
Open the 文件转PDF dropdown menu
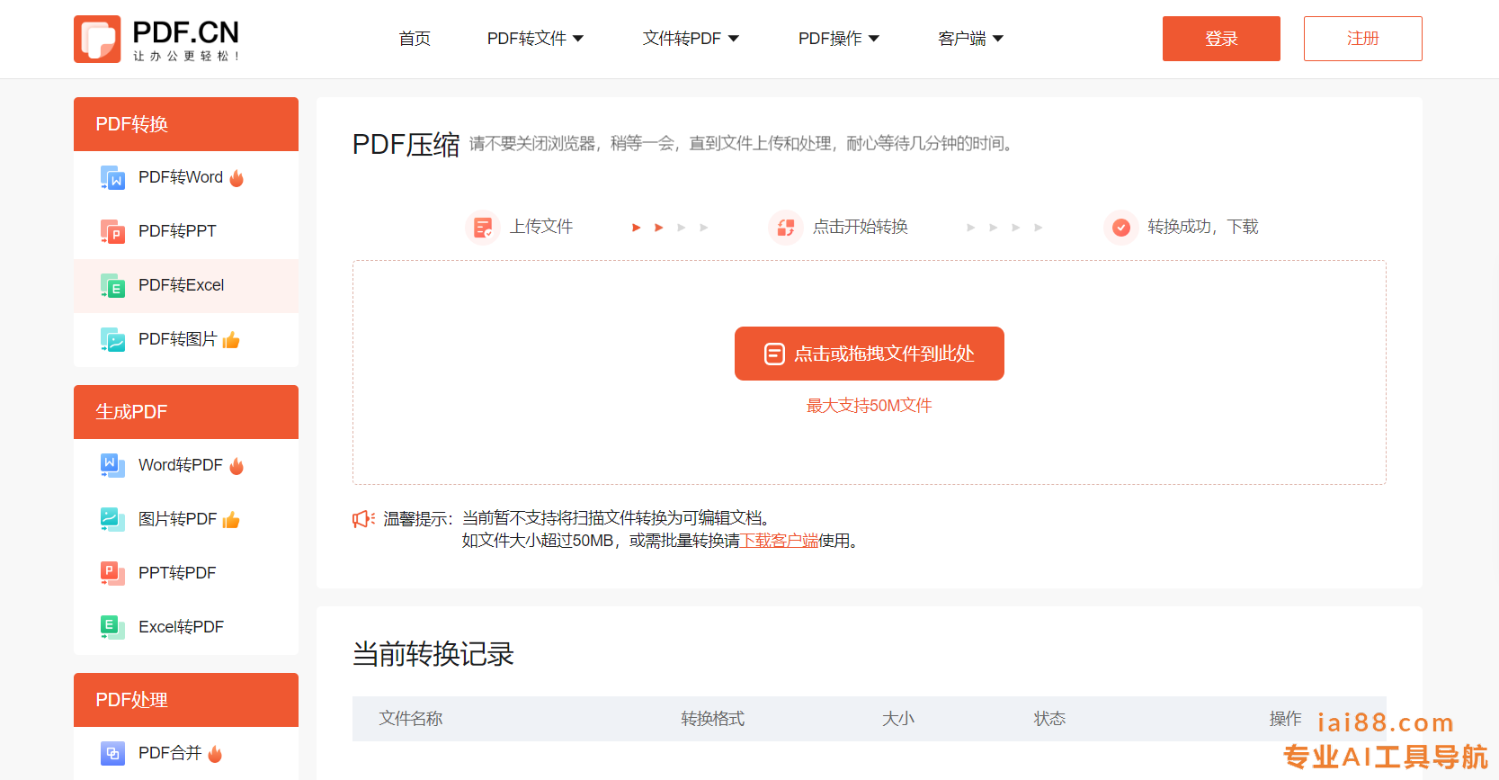pos(692,39)
